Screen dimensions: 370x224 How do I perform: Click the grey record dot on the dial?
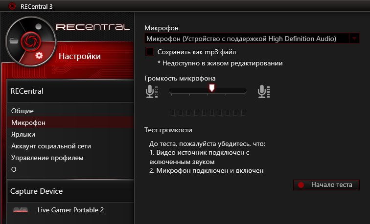pyautogui.click(x=39, y=26)
